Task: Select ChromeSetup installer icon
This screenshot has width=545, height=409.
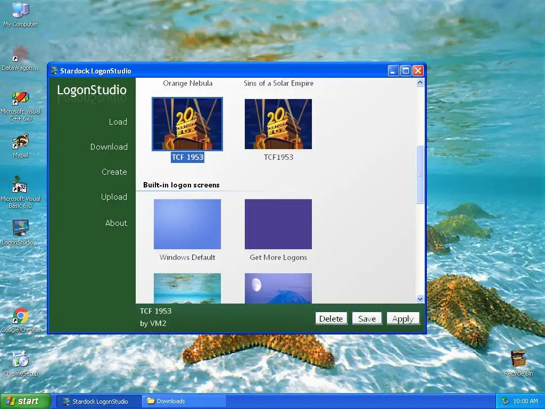Action: (x=20, y=364)
